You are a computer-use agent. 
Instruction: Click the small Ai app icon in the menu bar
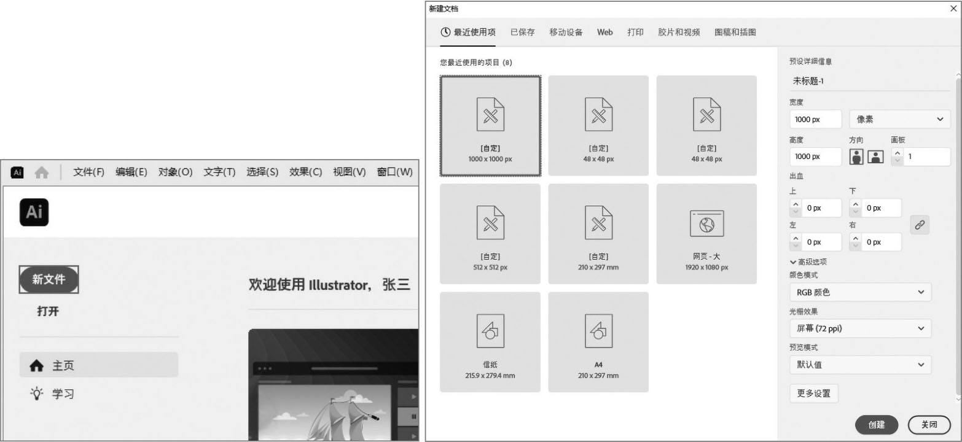pyautogui.click(x=17, y=173)
